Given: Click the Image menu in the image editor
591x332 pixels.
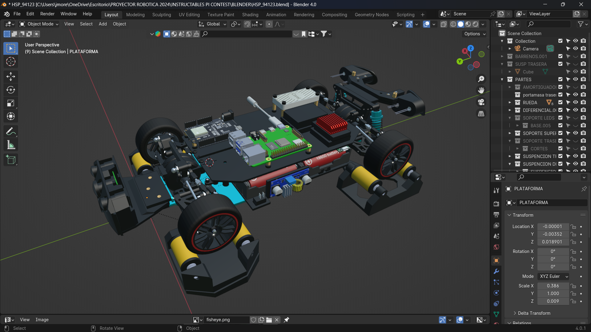Looking at the screenshot, I should (x=42, y=320).
